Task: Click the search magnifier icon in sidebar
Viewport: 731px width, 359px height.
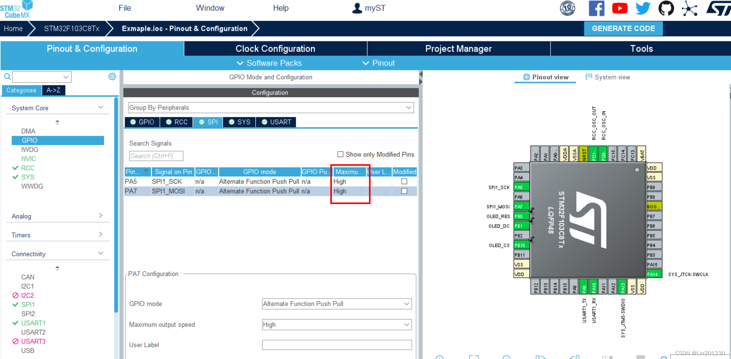Action: tap(7, 77)
